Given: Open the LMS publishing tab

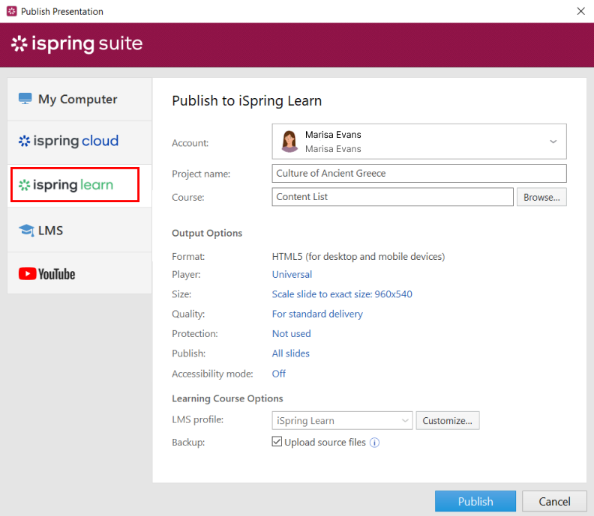Looking at the screenshot, I should click(x=79, y=230).
